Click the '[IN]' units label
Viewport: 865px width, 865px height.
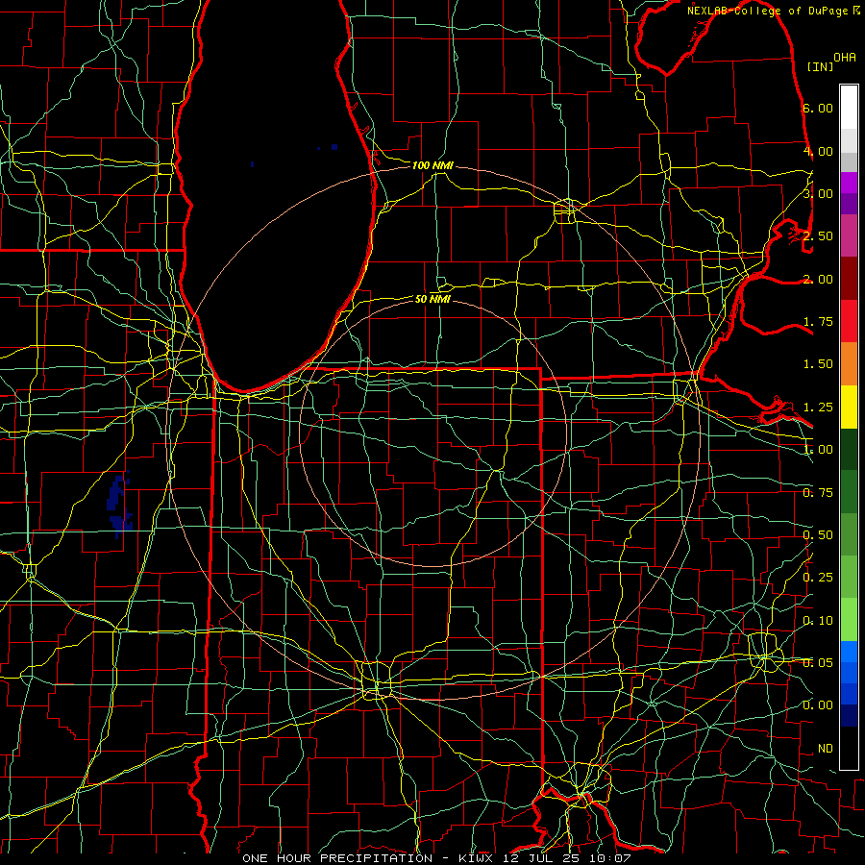click(x=820, y=66)
